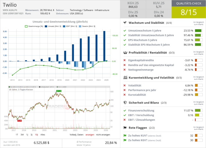Click the 20,84 % average performance value

pyautogui.click(x=111, y=143)
